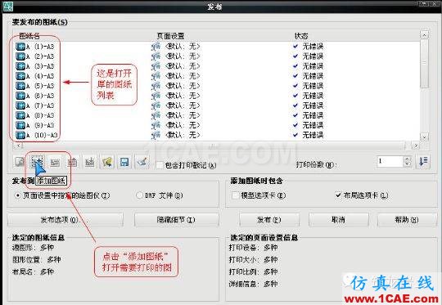
Task: Click the sheet icon of A (2)-A3
Action: pyautogui.click(x=20, y=56)
